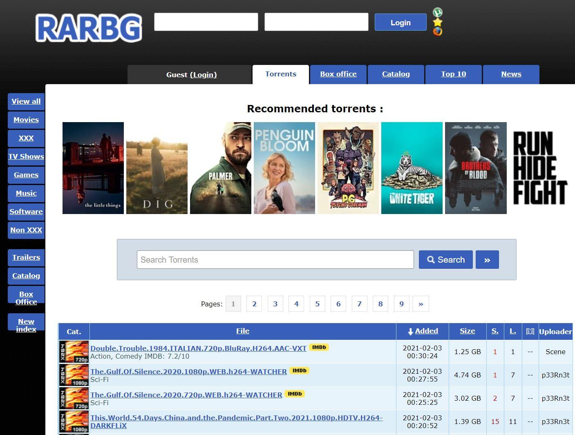Image resolution: width=575 pixels, height=435 pixels.
Task: Go to next pages with » link
Action: tap(421, 304)
